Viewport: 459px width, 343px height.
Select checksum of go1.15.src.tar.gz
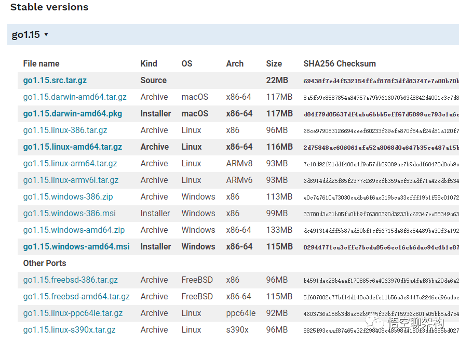click(x=381, y=81)
